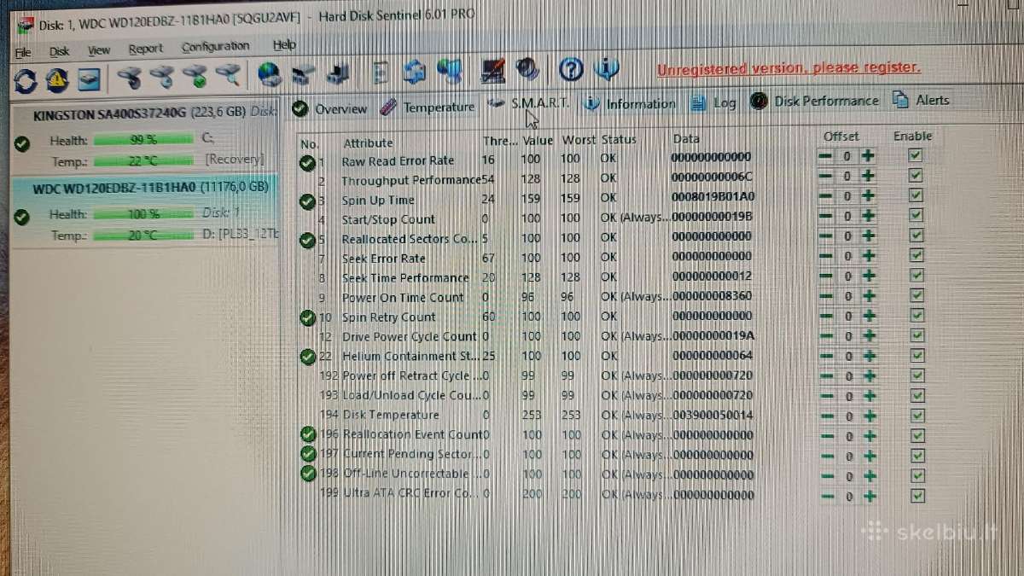
Task: Click the Kingston disk Health 99% bar
Action: (x=143, y=140)
